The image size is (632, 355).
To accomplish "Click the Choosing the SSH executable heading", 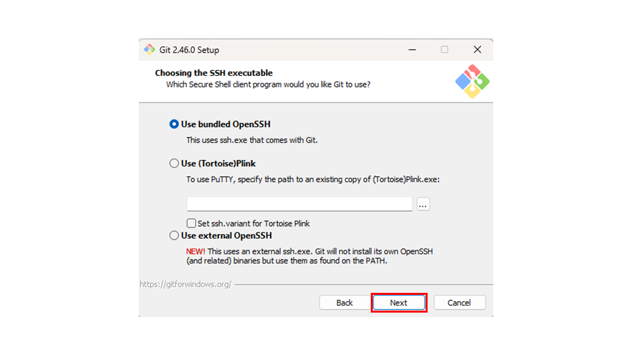I will click(x=214, y=73).
